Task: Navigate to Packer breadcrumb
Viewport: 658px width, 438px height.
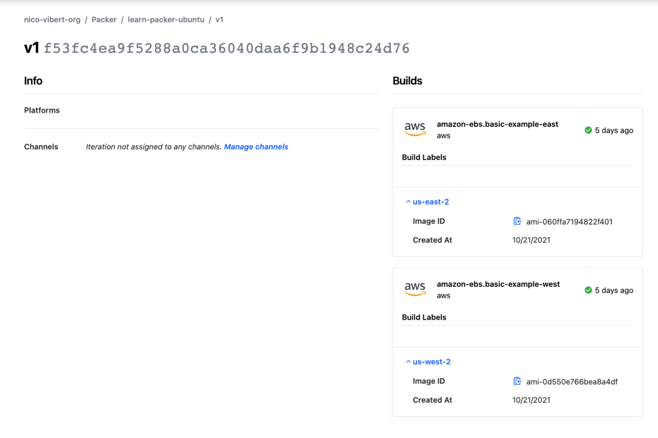Action: tap(104, 20)
